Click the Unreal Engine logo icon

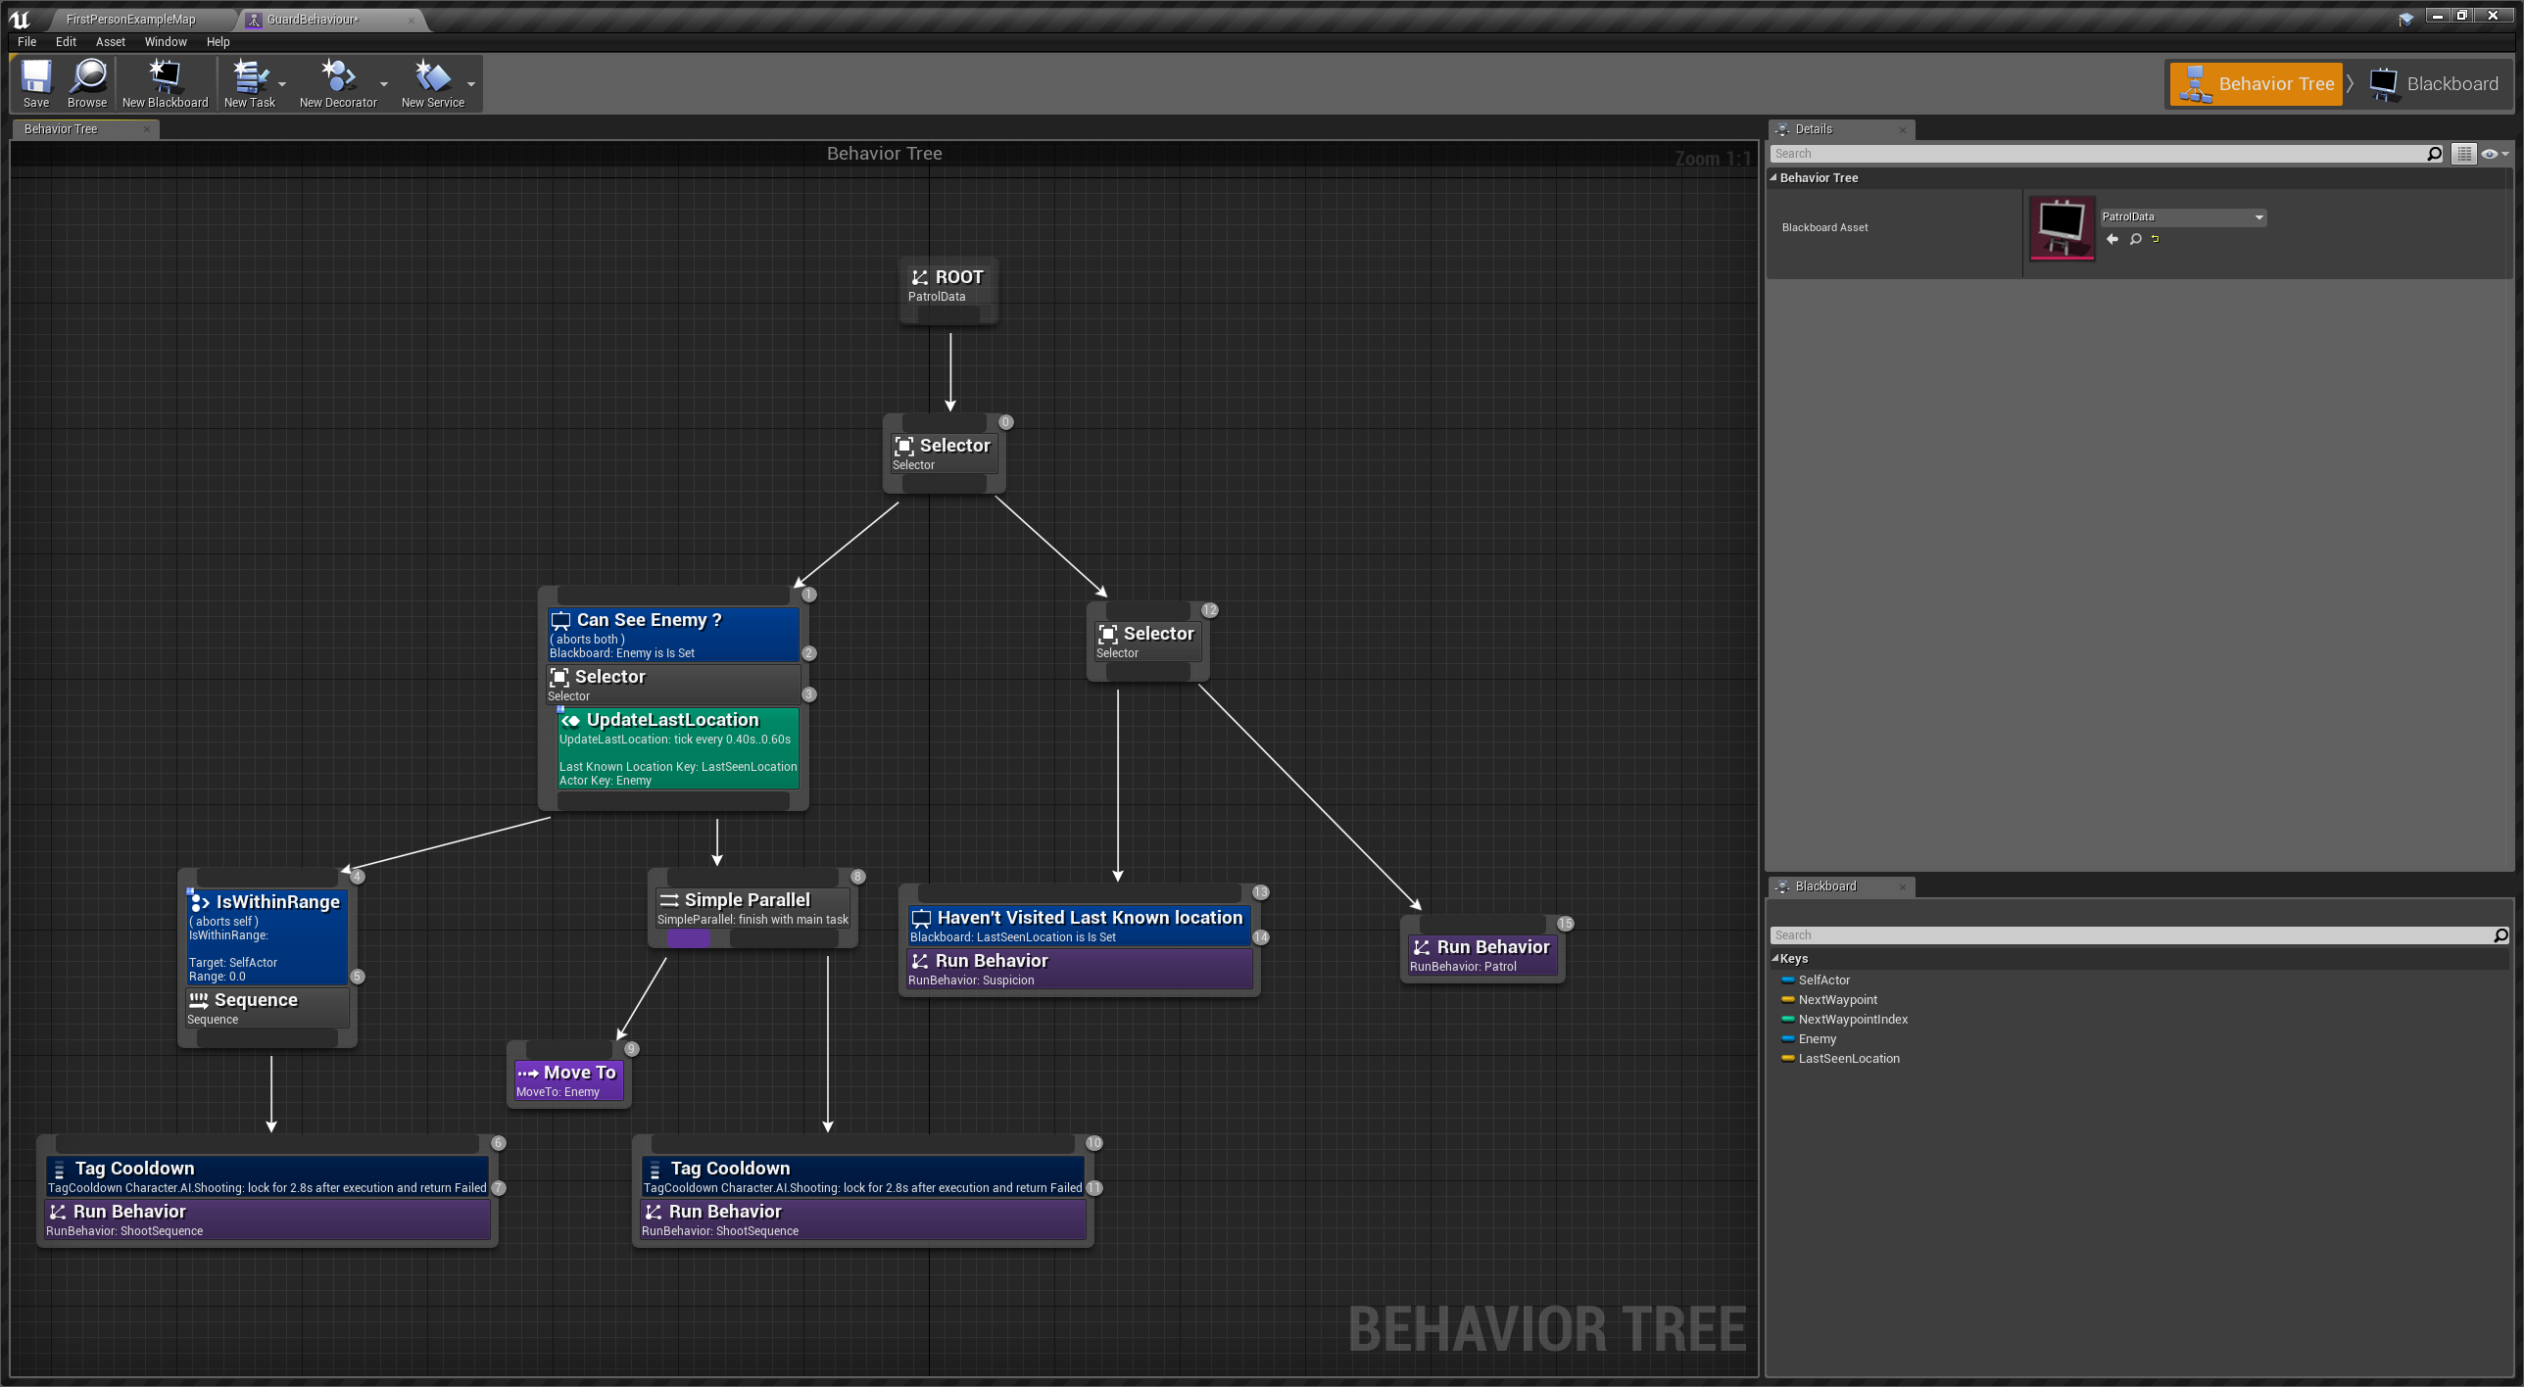point(19,19)
